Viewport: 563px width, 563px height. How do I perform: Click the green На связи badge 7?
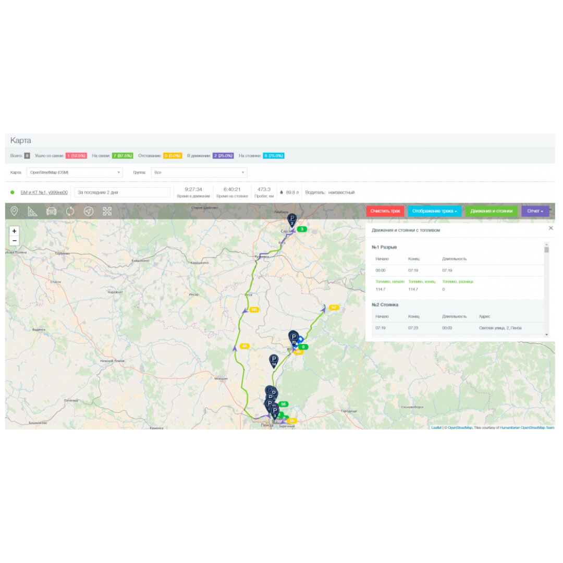123,156
